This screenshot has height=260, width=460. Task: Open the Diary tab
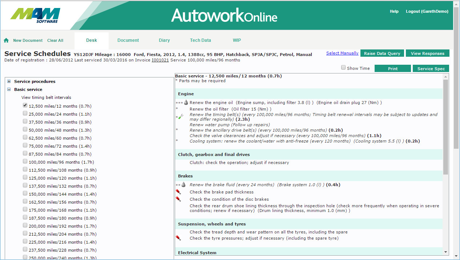164,40
